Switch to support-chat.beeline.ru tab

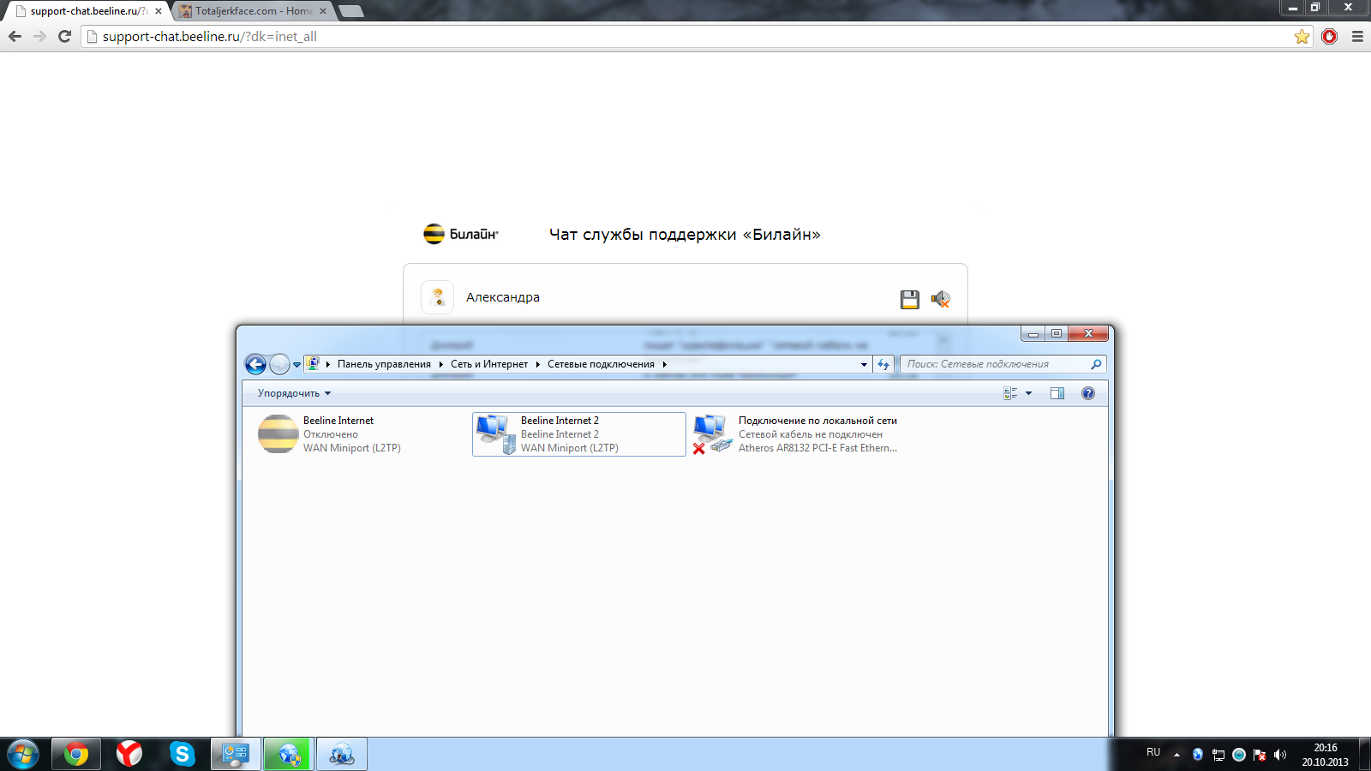(x=86, y=11)
